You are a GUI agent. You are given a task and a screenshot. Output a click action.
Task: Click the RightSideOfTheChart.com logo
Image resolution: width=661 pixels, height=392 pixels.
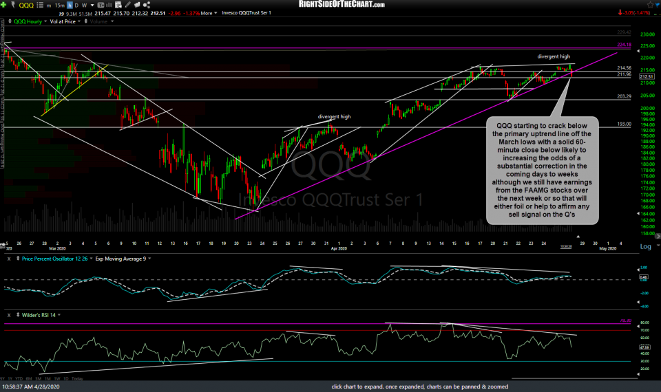pyautogui.click(x=342, y=4)
